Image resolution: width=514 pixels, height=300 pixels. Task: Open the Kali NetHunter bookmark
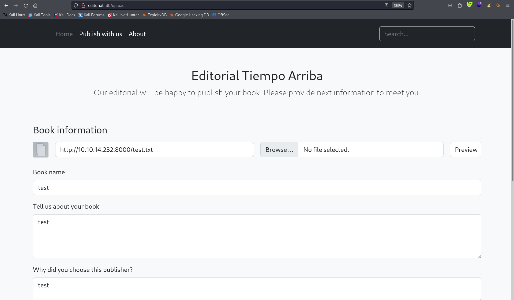coord(123,15)
